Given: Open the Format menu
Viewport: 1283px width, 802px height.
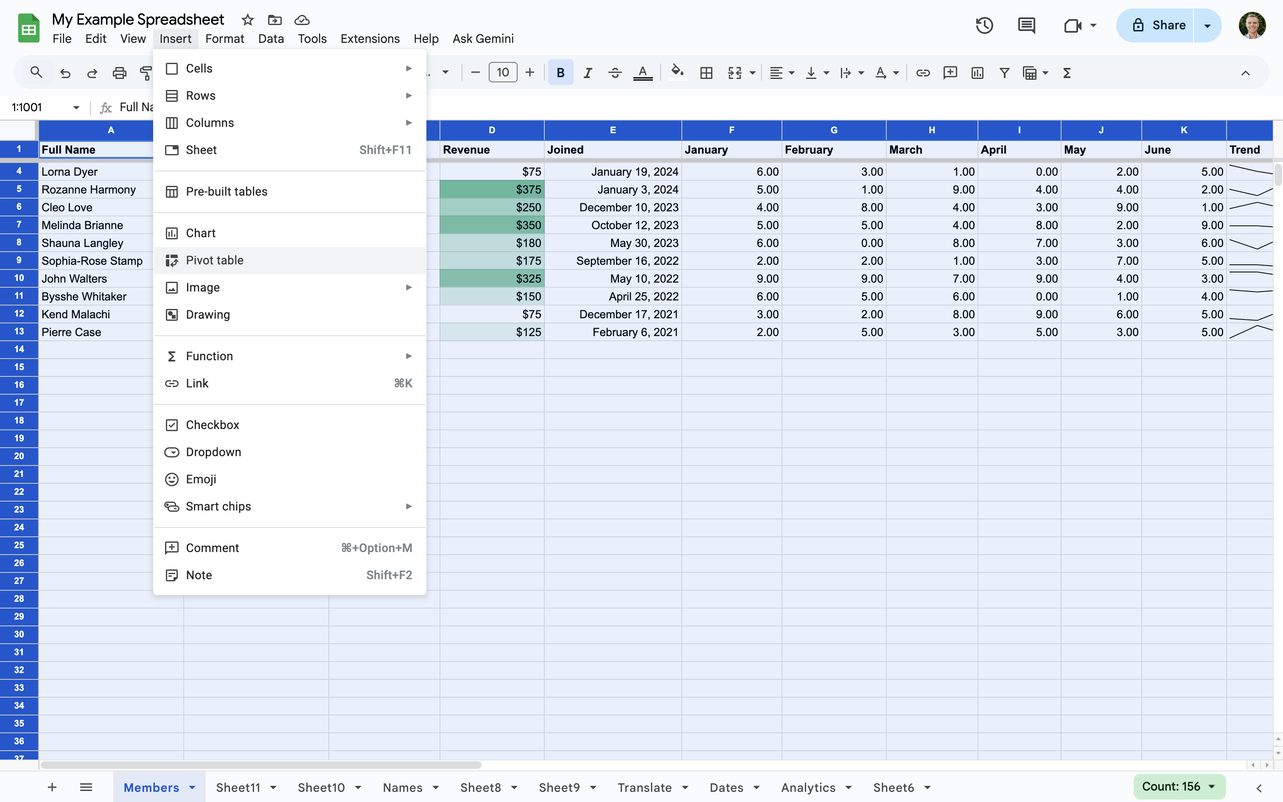Looking at the screenshot, I should coord(224,38).
